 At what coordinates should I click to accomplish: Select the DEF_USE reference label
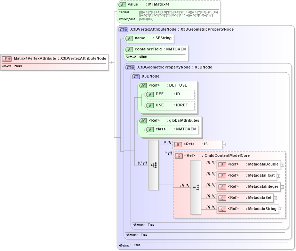(178, 85)
